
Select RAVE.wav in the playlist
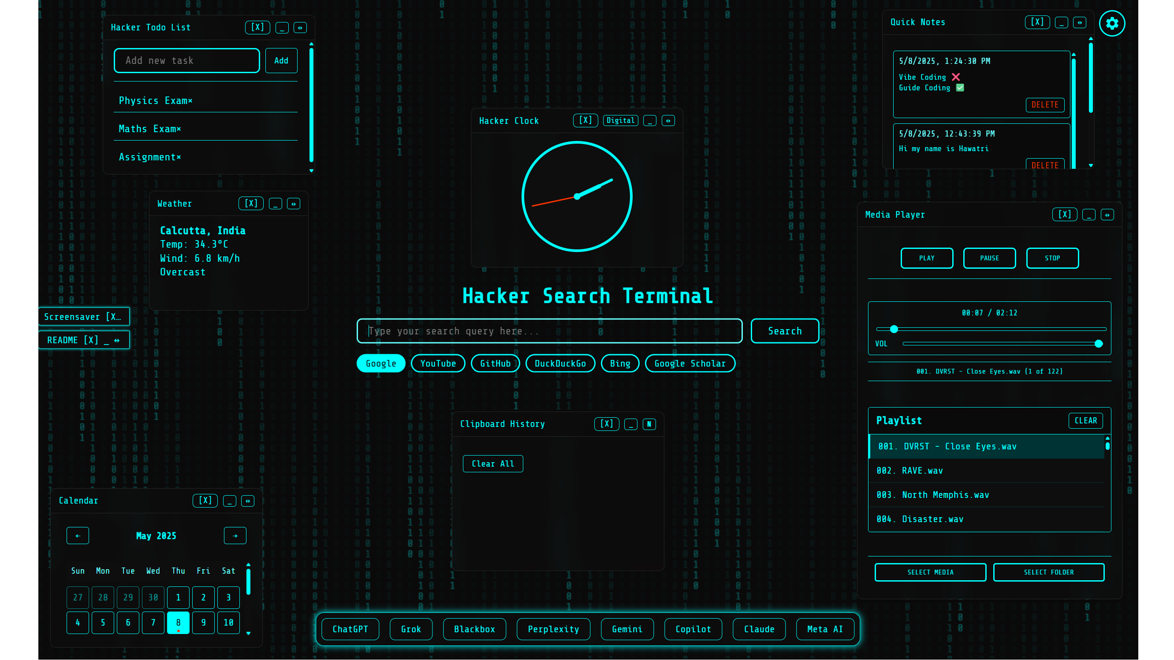[987, 471]
